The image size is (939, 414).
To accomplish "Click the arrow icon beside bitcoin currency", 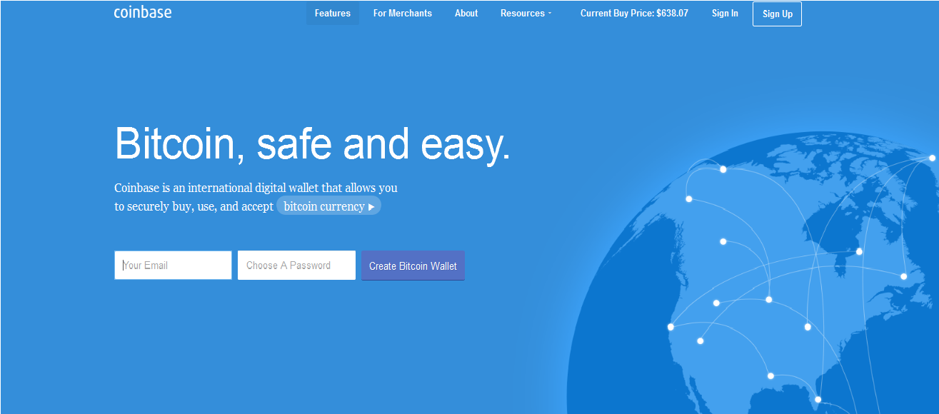I will 371,207.
